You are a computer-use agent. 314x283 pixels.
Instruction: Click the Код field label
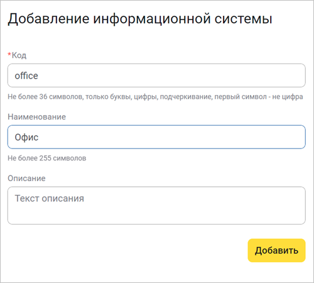(x=19, y=55)
